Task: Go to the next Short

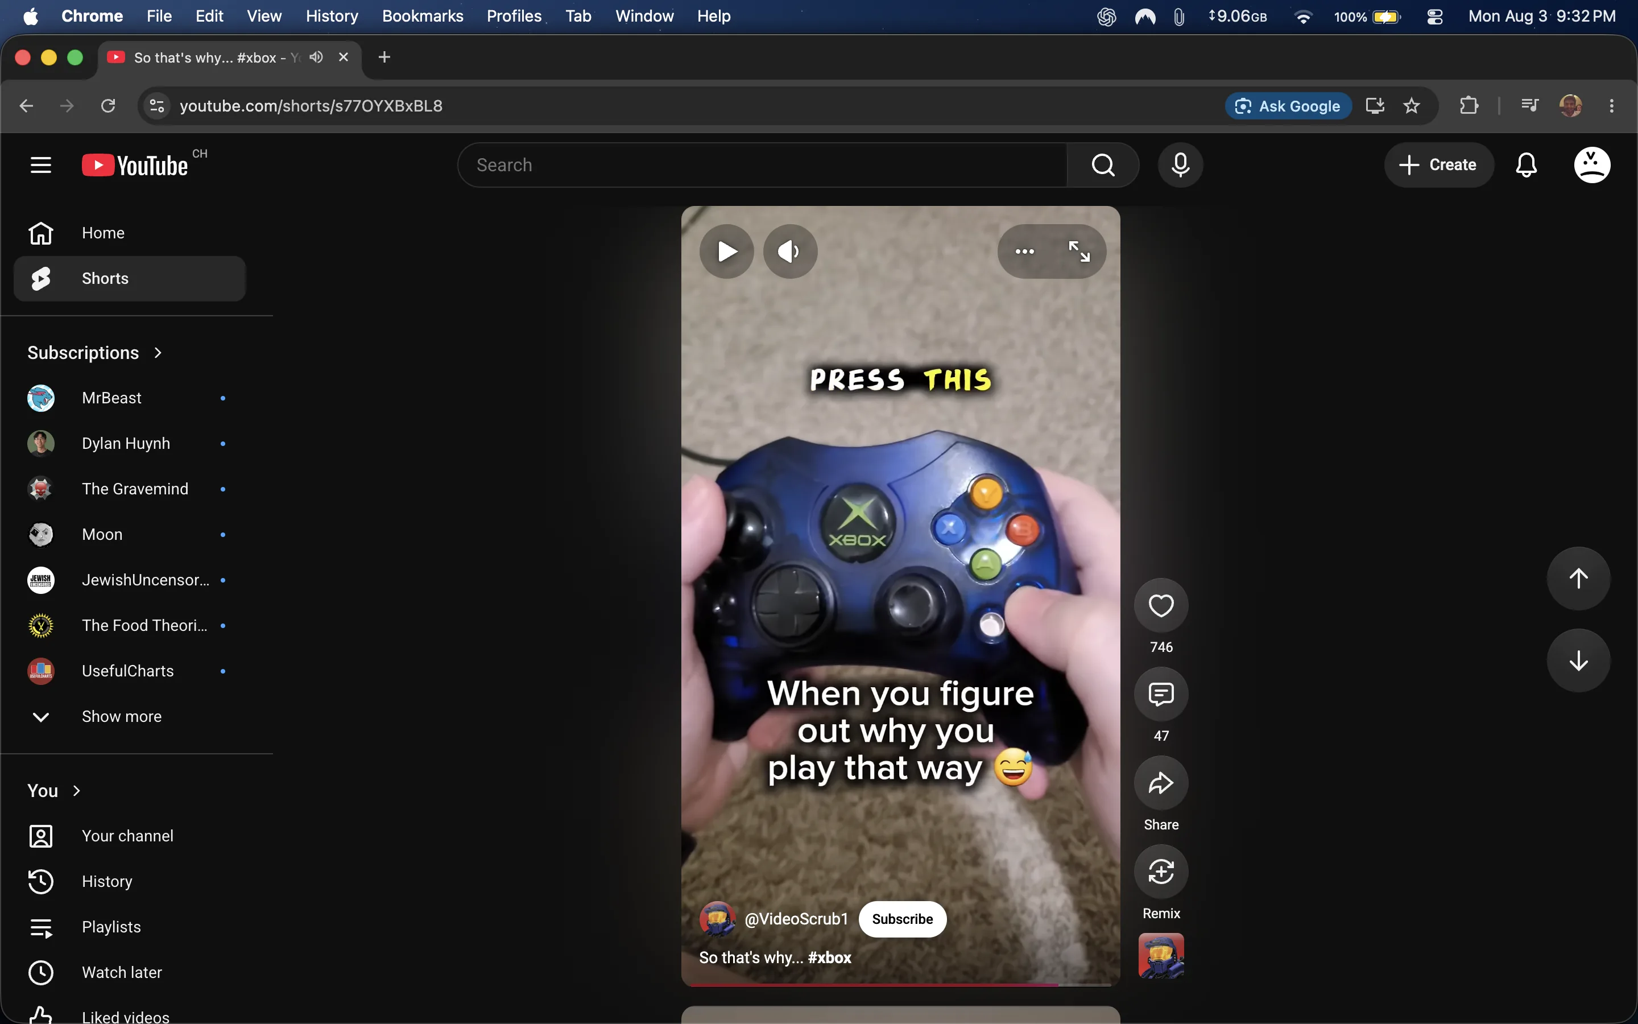Action: [x=1578, y=660]
